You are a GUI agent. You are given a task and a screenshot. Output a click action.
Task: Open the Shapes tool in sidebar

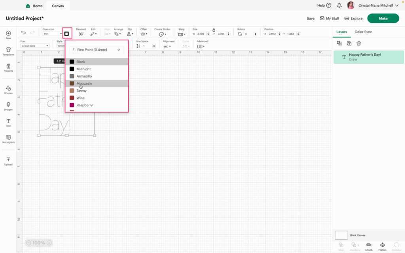pos(8,90)
